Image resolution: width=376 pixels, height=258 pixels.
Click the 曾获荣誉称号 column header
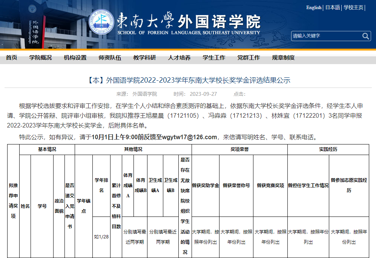click(236, 186)
